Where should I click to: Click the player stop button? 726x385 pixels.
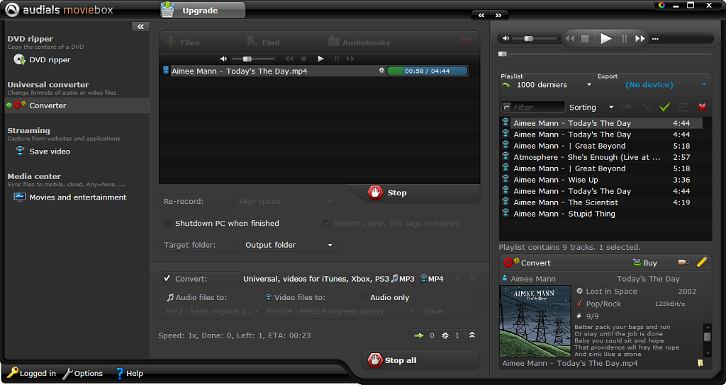point(585,39)
